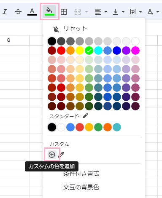Click the fill color paint bucket

[49, 11]
